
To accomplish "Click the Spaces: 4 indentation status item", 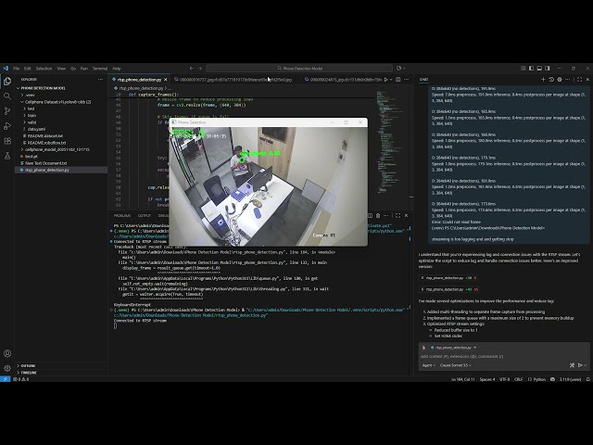I will [487, 379].
